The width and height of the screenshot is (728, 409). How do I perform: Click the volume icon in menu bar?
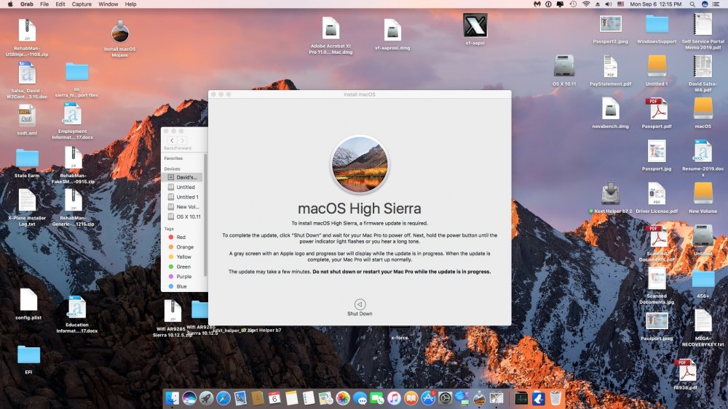click(x=609, y=4)
